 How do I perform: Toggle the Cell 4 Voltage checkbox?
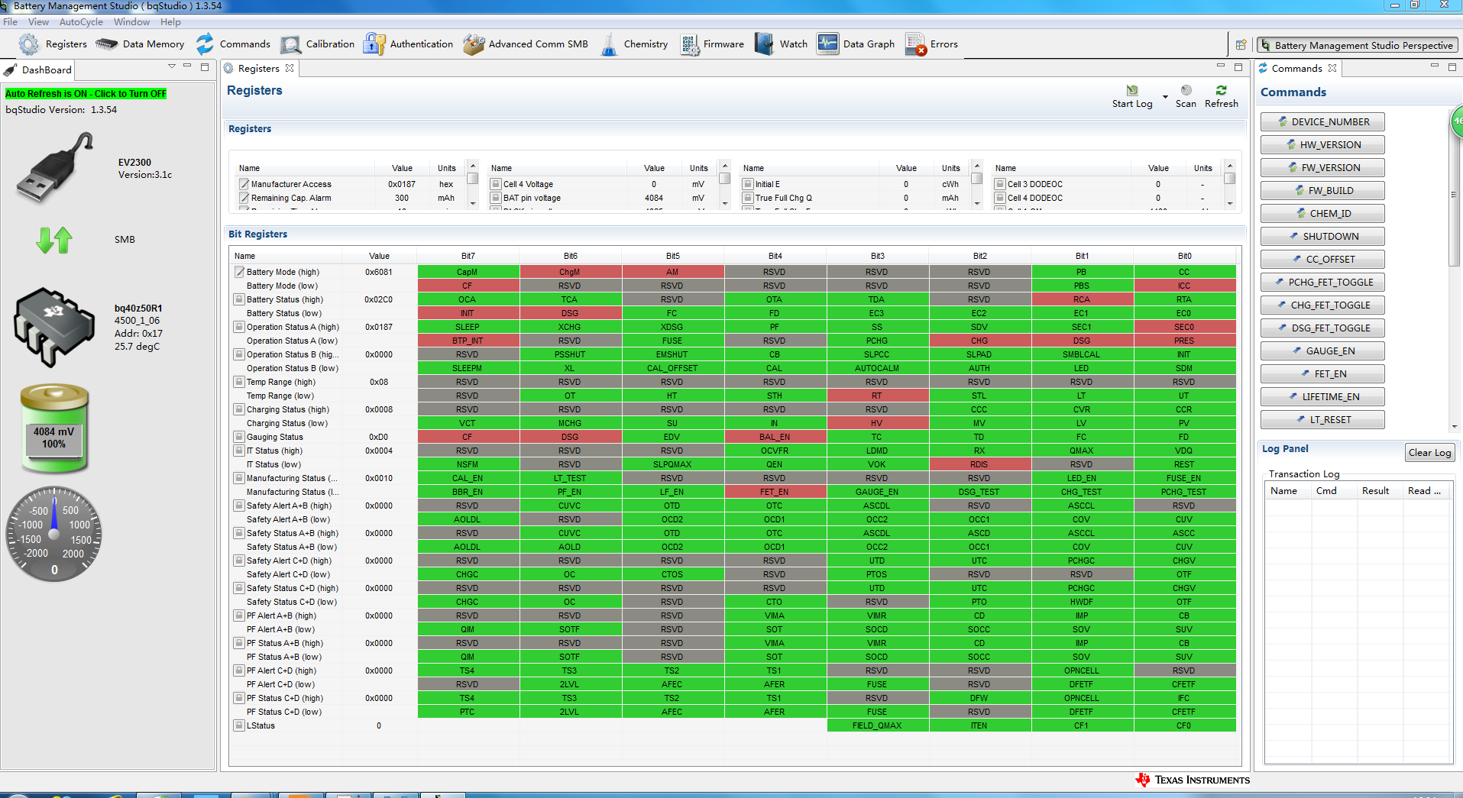[x=496, y=184]
